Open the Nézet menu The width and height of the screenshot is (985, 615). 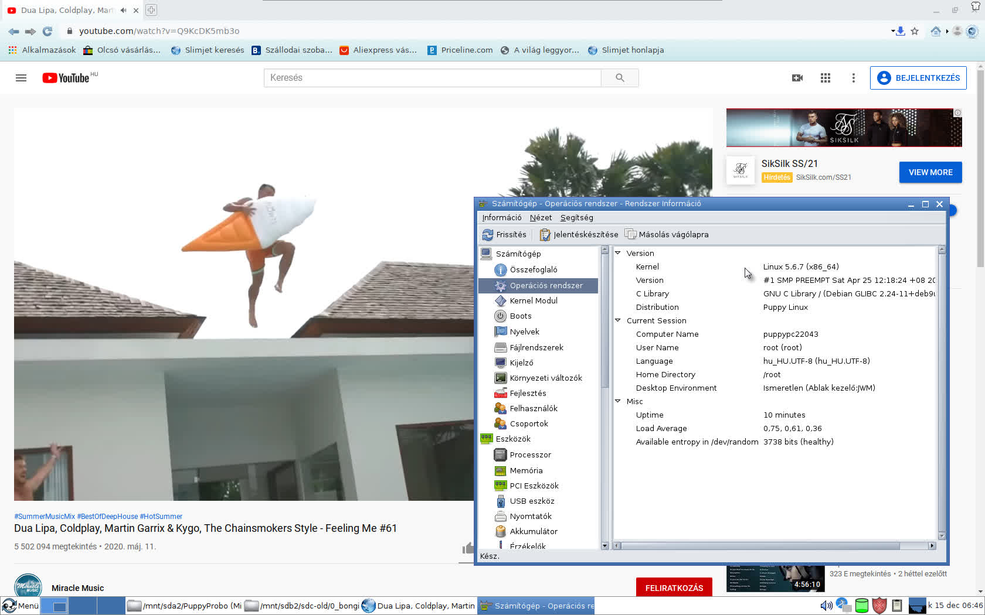[541, 217]
